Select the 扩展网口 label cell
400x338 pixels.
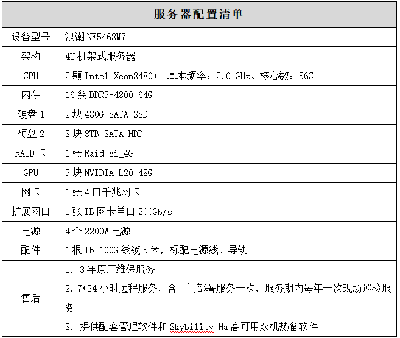tap(31, 212)
